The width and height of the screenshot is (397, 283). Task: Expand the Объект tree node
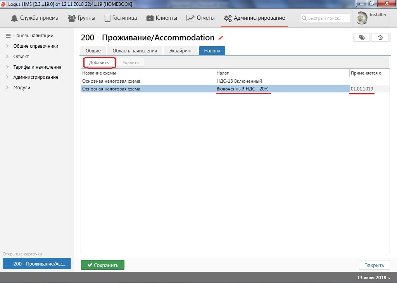click(7, 57)
